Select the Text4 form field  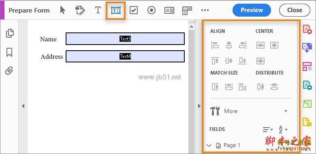coord(125,56)
